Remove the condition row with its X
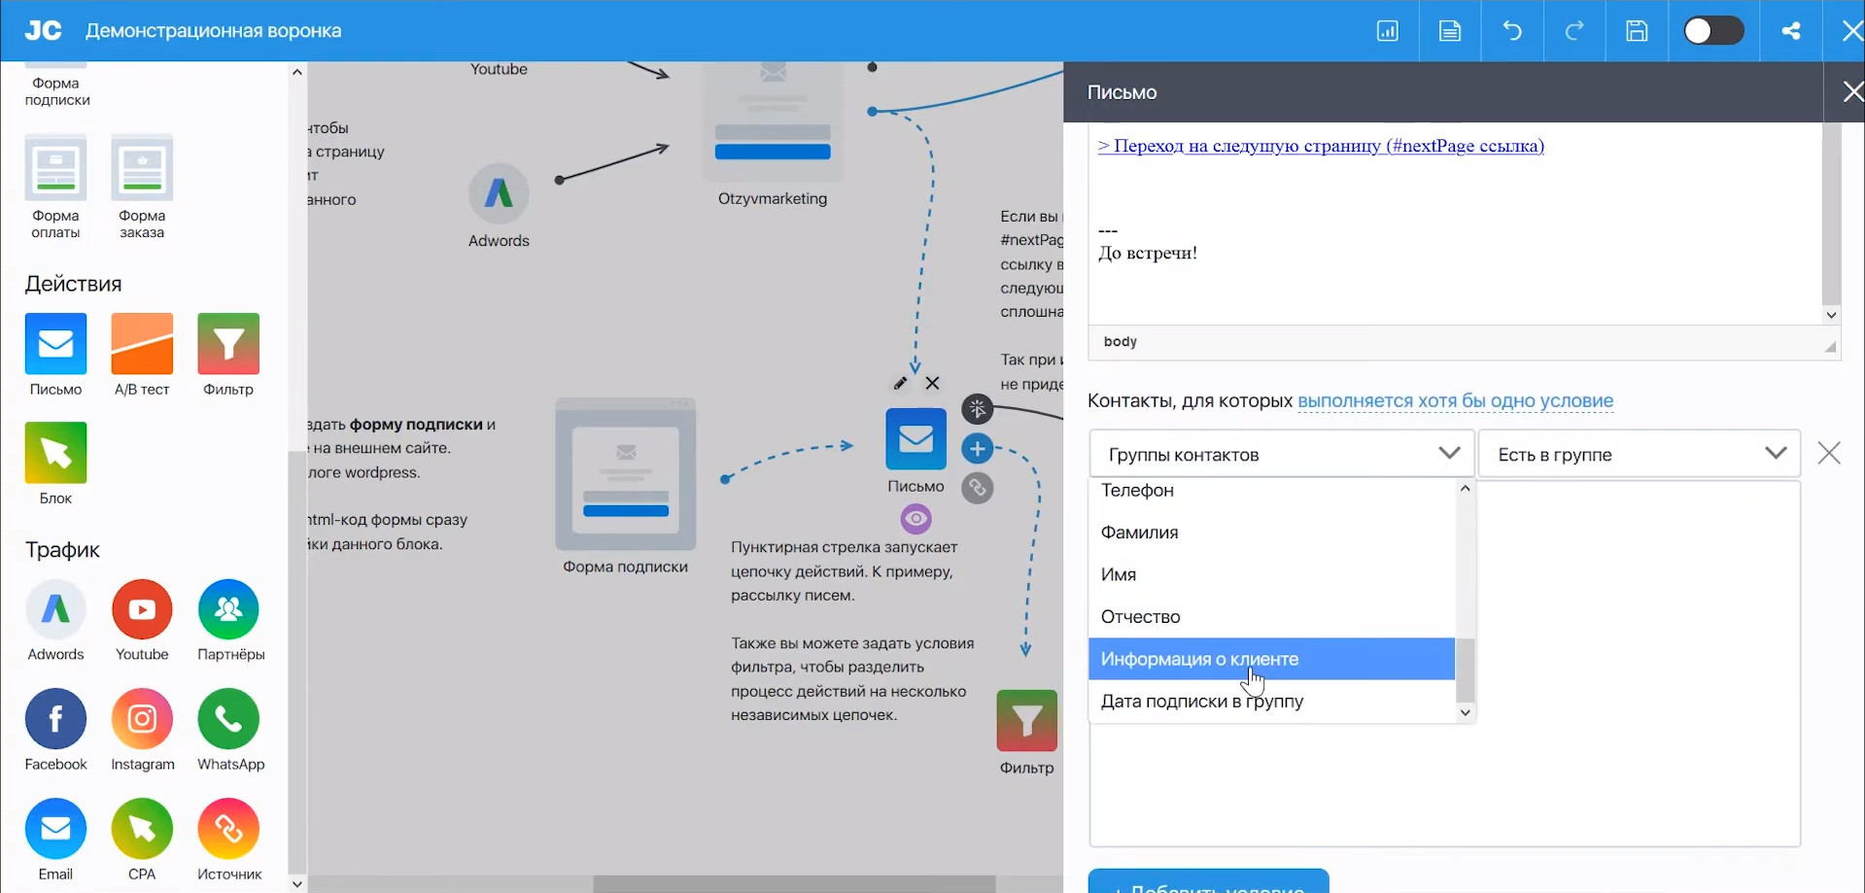The width and height of the screenshot is (1865, 893). click(x=1829, y=454)
